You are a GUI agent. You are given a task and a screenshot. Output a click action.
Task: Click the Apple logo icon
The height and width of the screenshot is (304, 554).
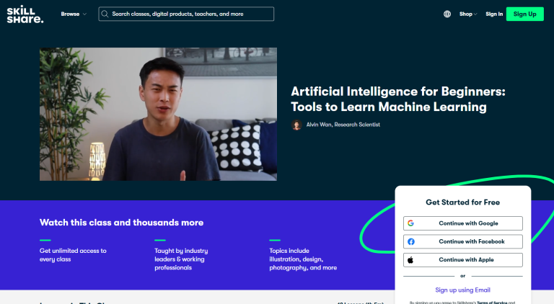coord(410,260)
